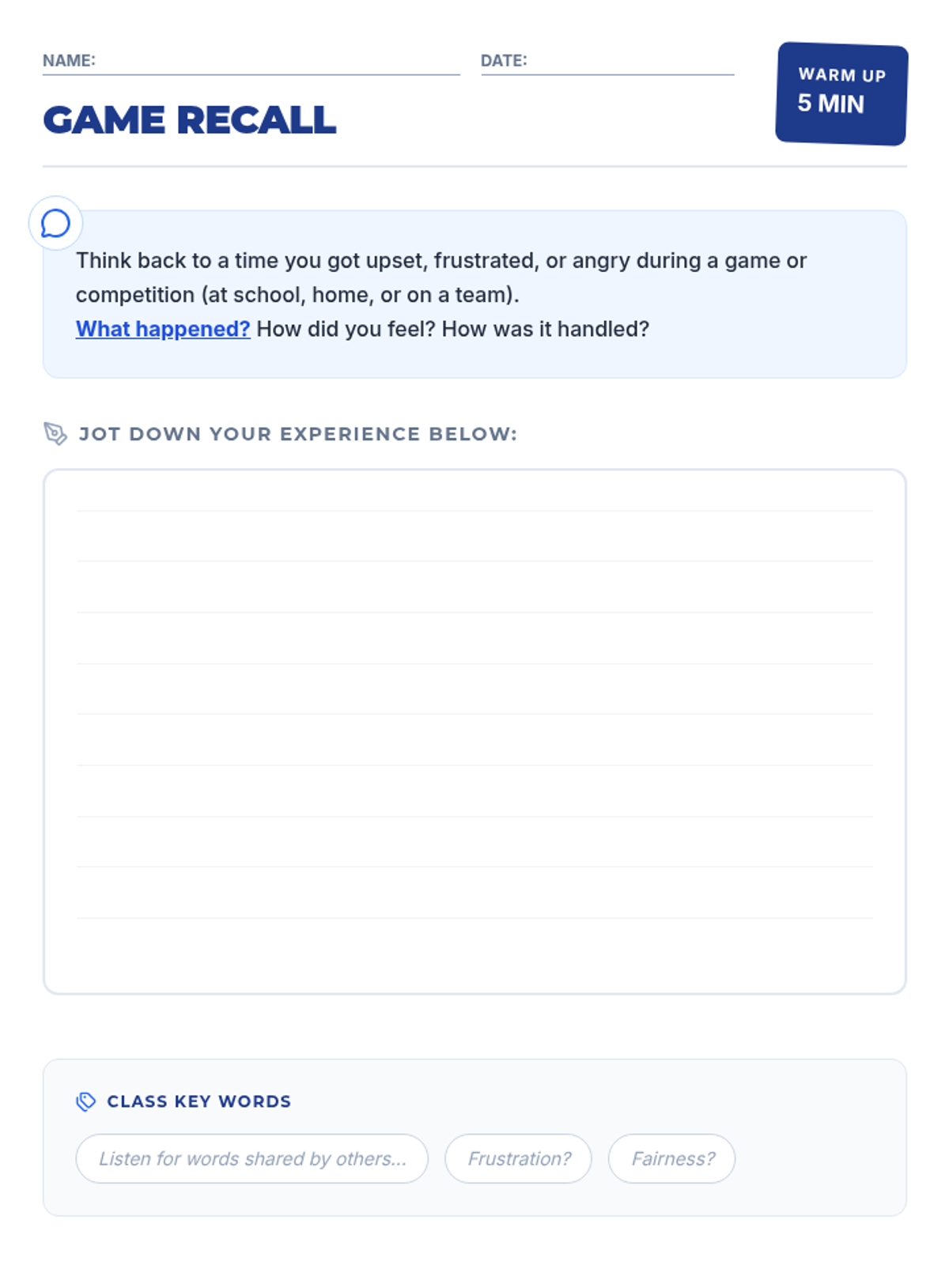Click the How did you feel? text
The height and width of the screenshot is (1265, 949).
point(346,329)
